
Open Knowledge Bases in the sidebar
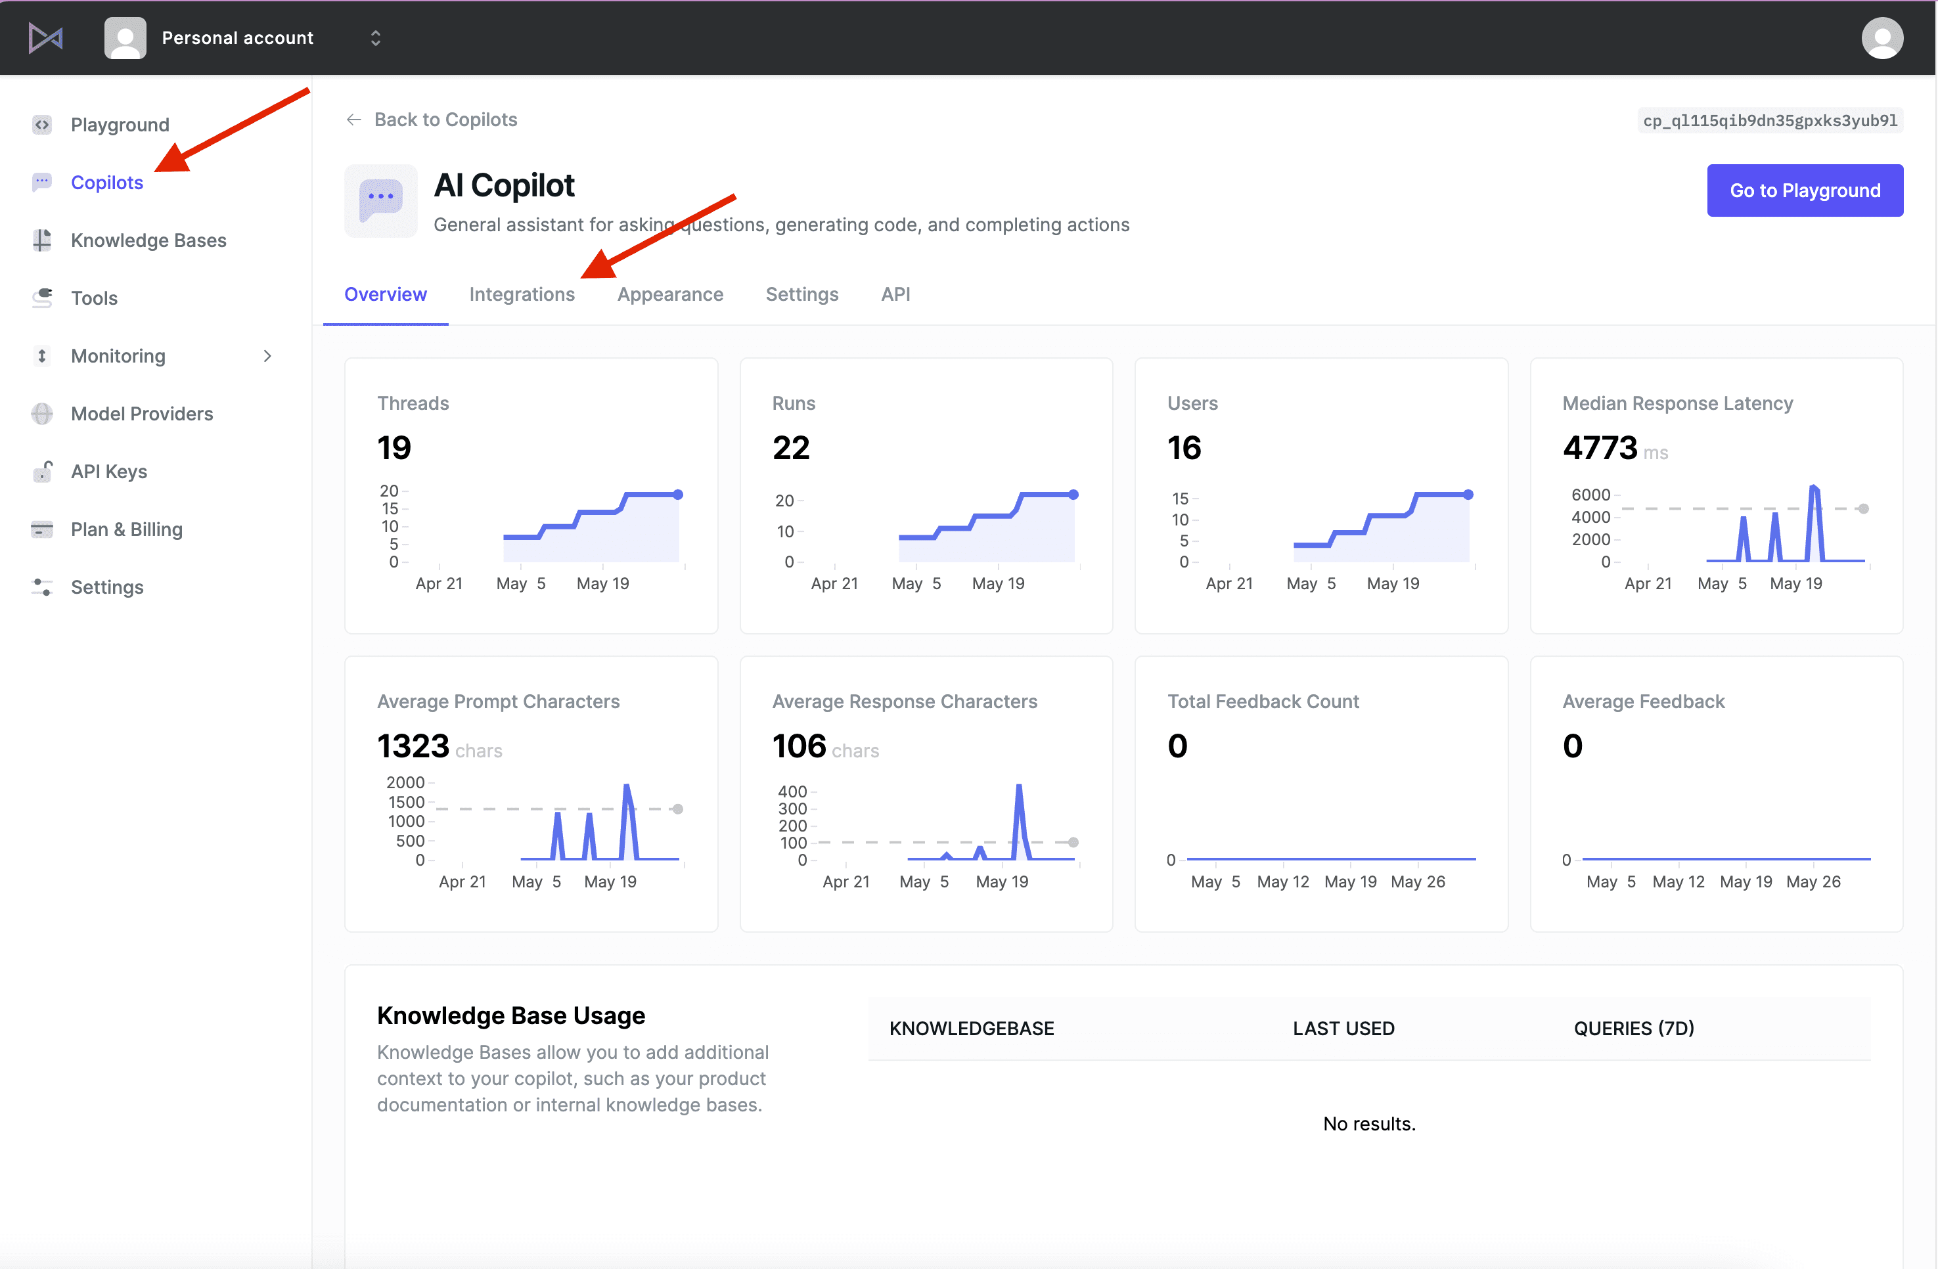[148, 240]
